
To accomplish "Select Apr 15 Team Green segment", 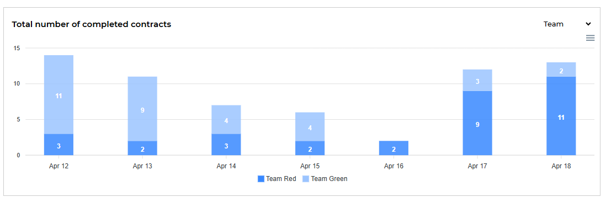I will tap(310, 127).
